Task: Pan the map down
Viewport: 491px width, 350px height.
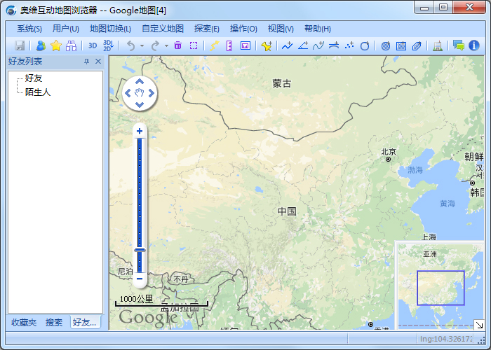Action: [x=140, y=105]
